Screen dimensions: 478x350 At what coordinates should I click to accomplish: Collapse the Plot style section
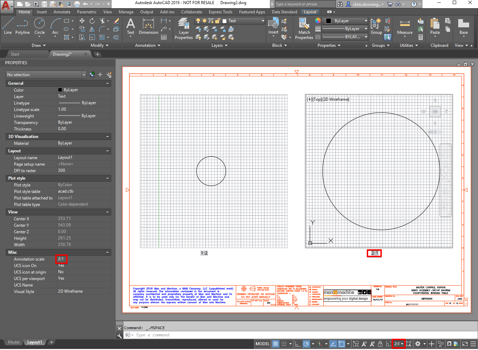(x=107, y=178)
